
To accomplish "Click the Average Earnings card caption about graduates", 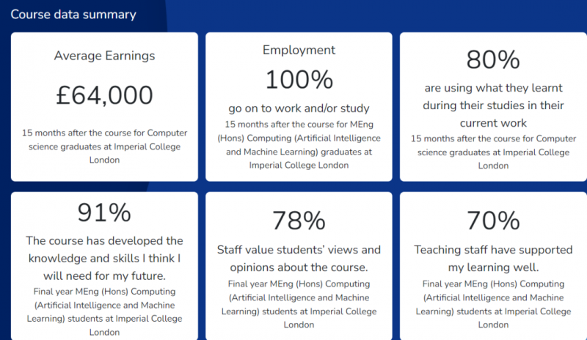I will pos(104,147).
